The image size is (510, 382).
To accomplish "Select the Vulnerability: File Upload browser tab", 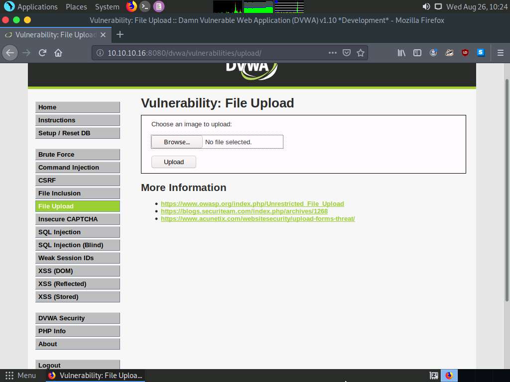I will click(55, 35).
